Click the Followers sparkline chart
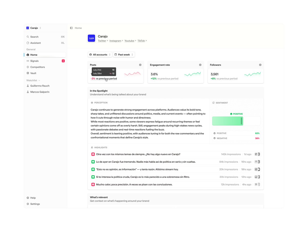The image size is (308, 232). tap(253, 74)
